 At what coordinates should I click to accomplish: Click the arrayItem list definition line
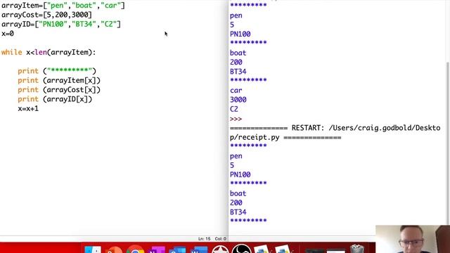(63, 6)
